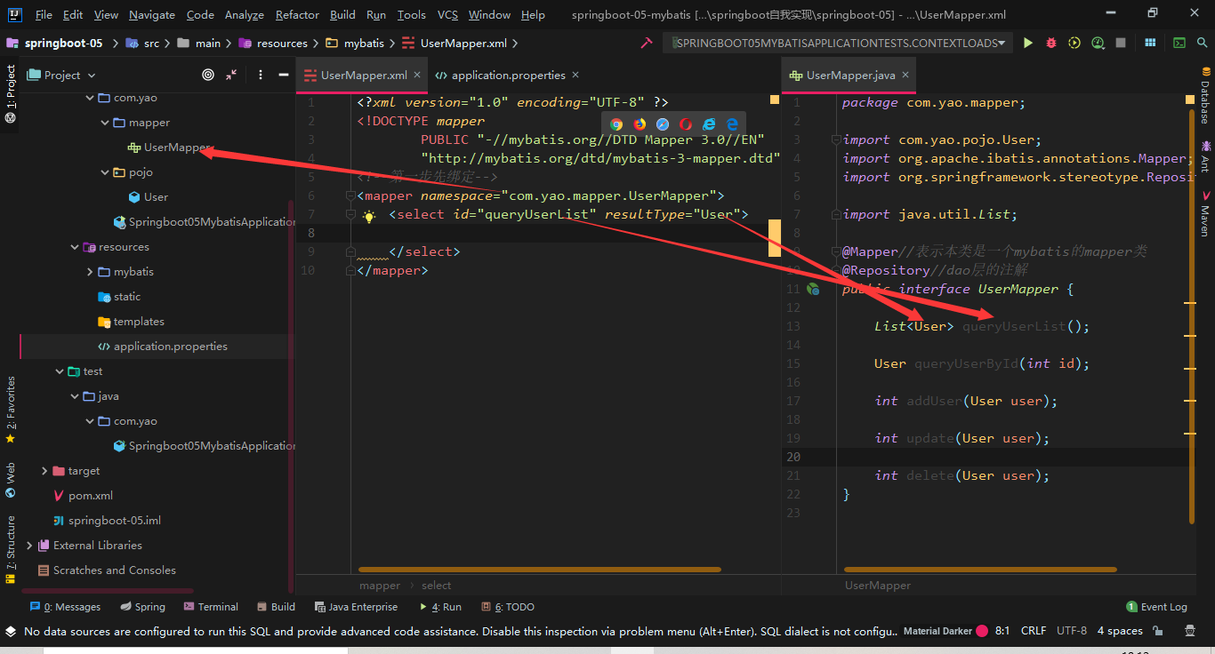1215x654 pixels.
Task: Run the selected configuration with the green play icon
Action: pos(1028,43)
